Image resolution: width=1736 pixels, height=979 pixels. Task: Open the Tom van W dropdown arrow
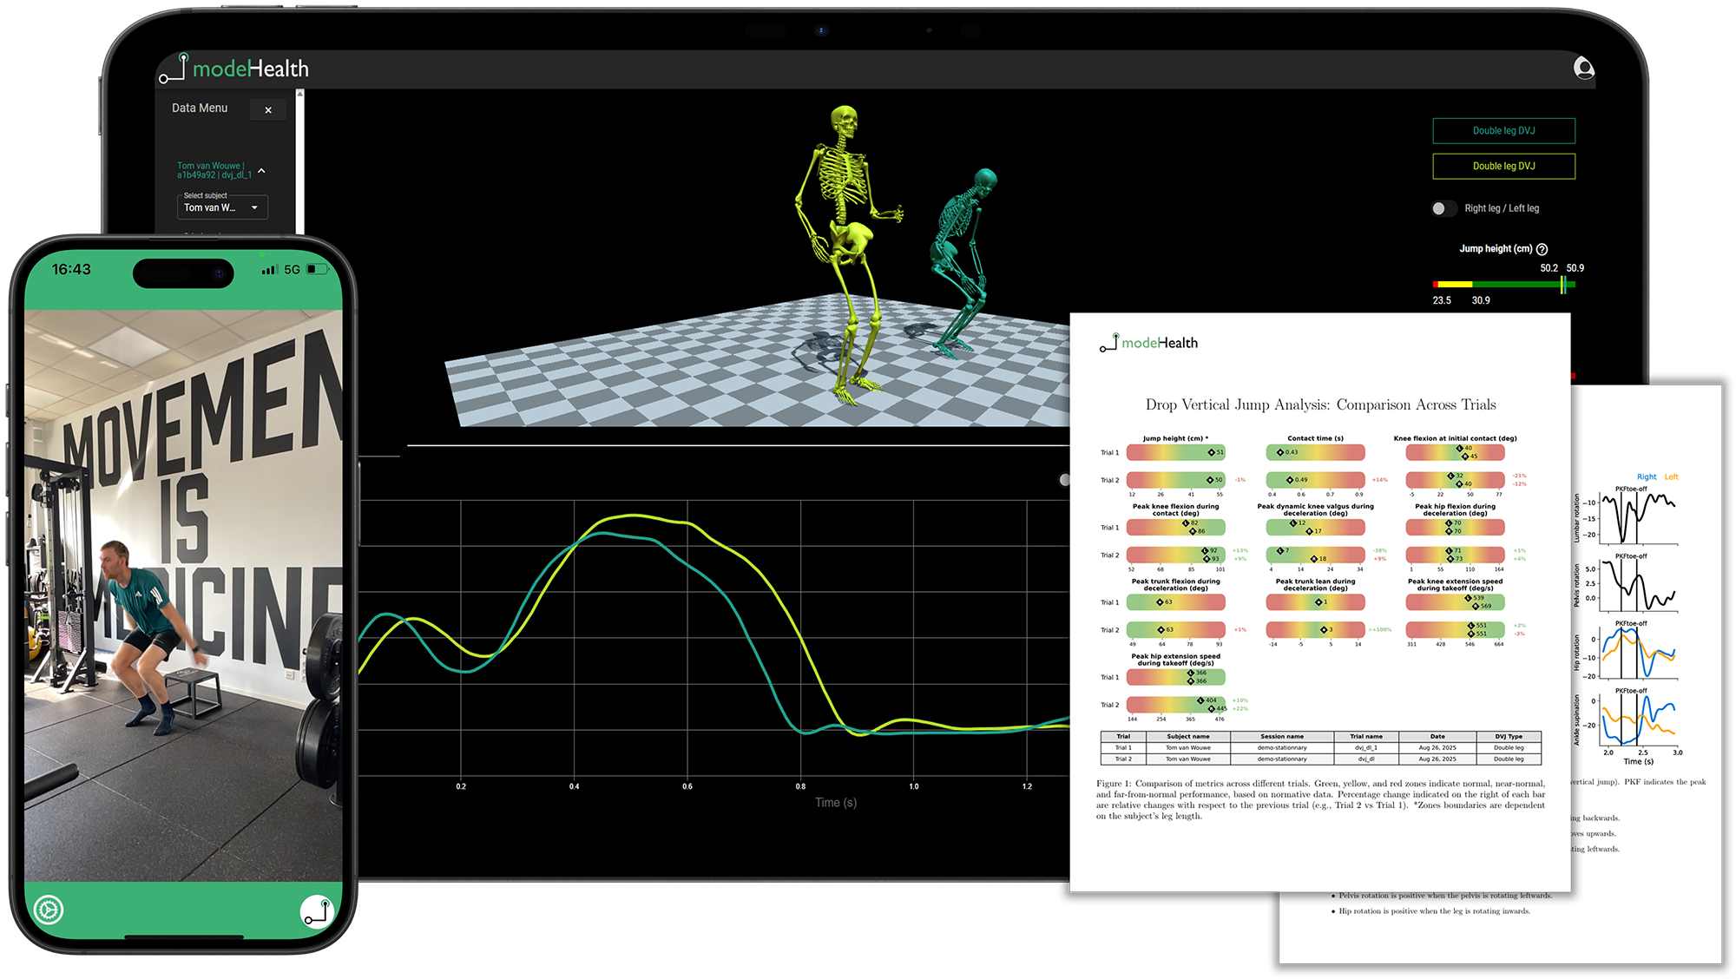pos(254,207)
